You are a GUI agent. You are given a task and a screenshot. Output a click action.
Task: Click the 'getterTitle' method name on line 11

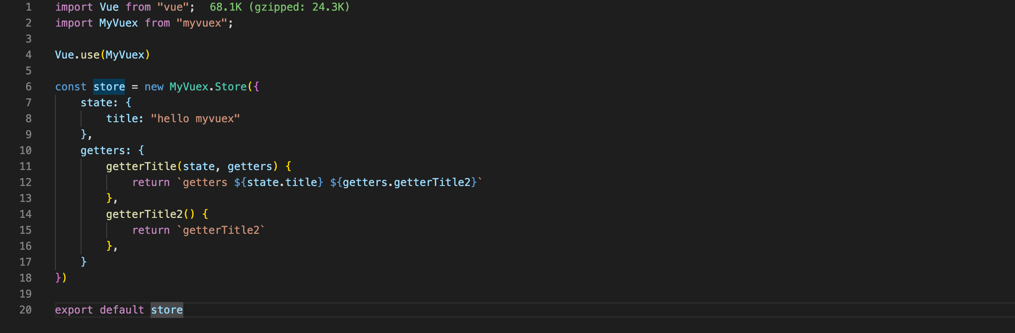click(141, 166)
